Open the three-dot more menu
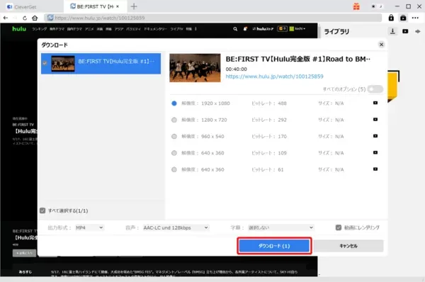Image resolution: width=425 pixels, height=282 pixels. 415,18
